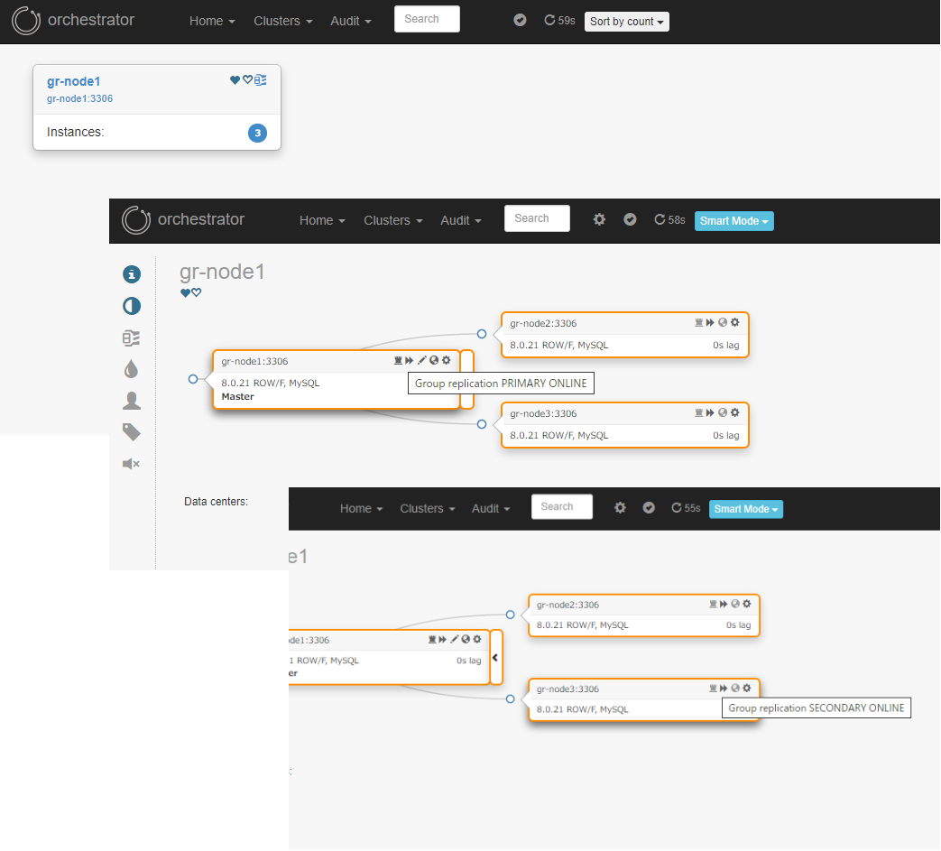This screenshot has height=851, width=941.
Task: Open the gr-node1 cluster title link
Action: coord(74,81)
